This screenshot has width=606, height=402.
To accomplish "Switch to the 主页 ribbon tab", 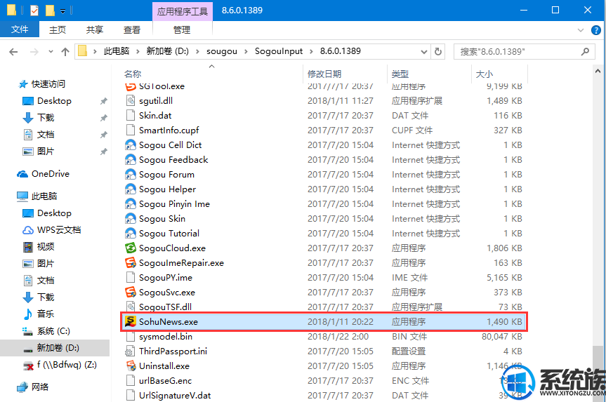I will coord(57,29).
